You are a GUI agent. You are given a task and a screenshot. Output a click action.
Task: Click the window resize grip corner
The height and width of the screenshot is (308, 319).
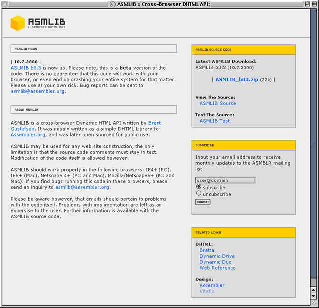(314, 303)
